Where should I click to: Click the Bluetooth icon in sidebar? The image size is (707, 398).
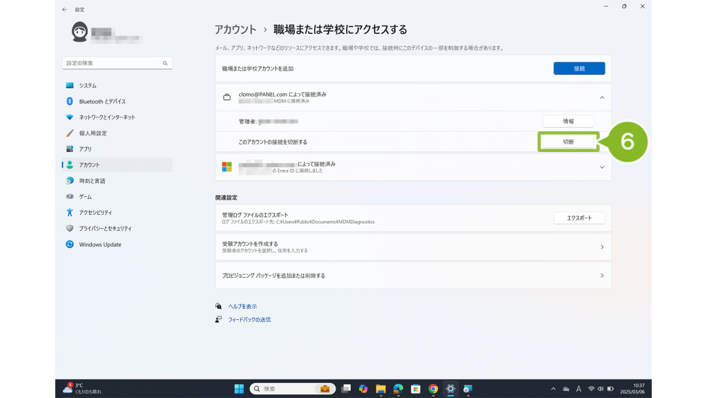70,102
